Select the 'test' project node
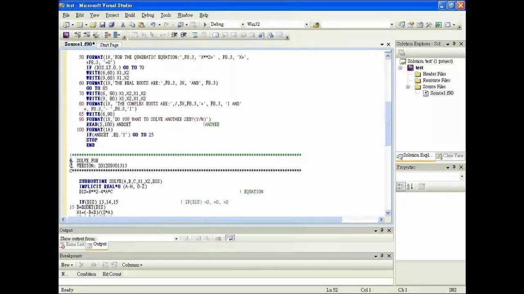The image size is (524, 294). click(x=415, y=68)
